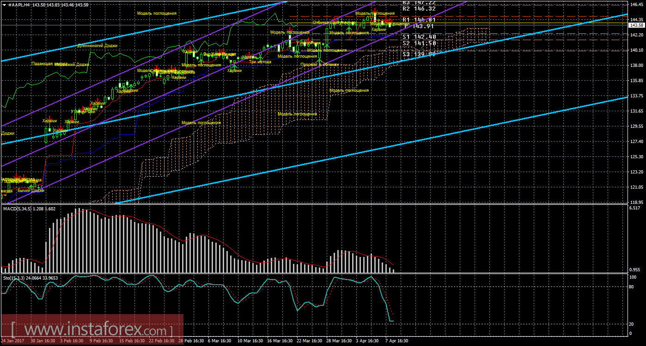Click the '7 Apr 16:30' time label
The width and height of the screenshot is (646, 346).
(397, 341)
